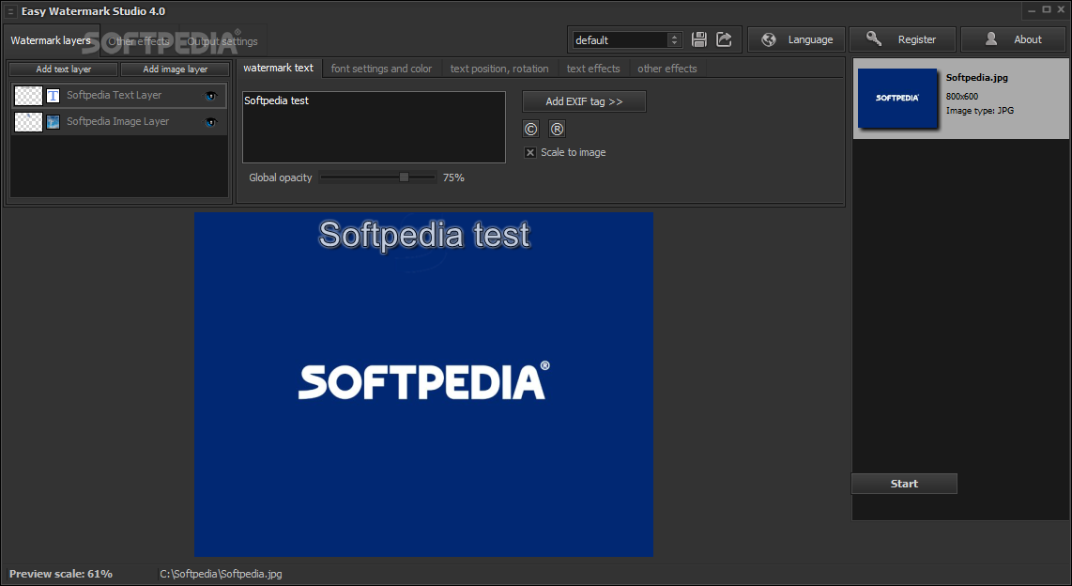
Task: Insert the registered ® symbol
Action: [557, 130]
